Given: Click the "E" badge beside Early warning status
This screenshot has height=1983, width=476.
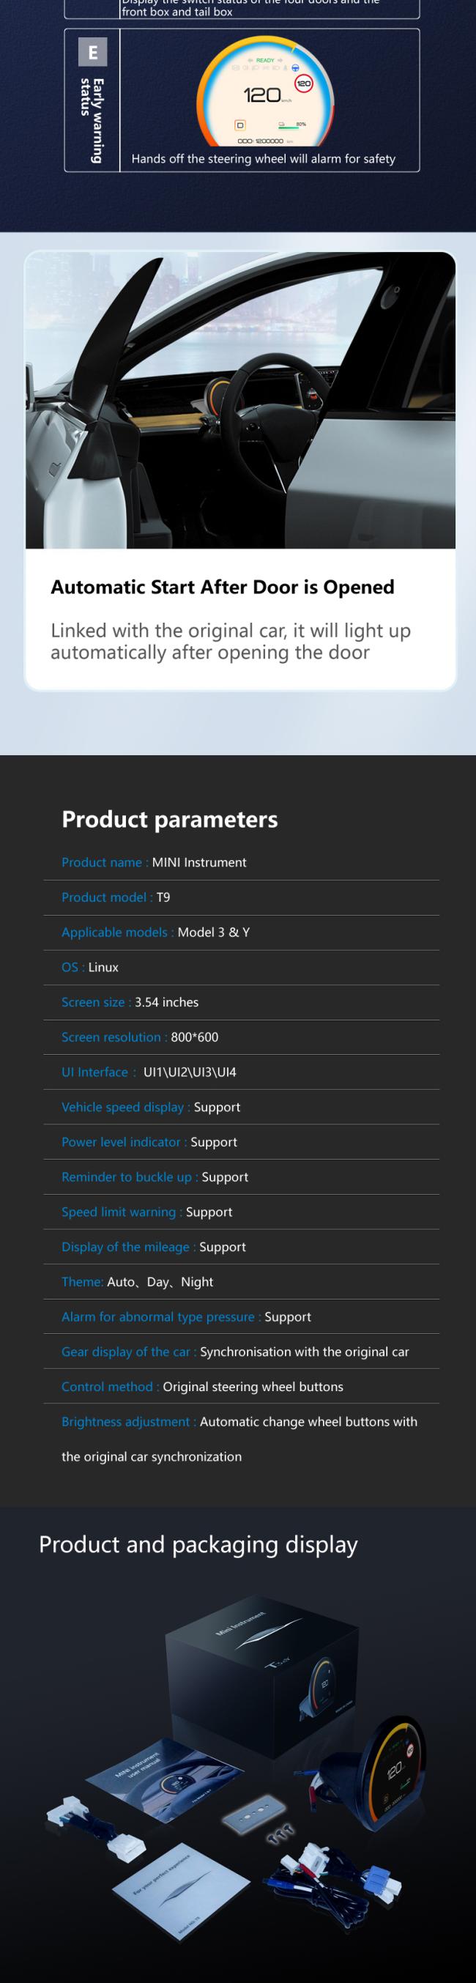Looking at the screenshot, I should 93,52.
